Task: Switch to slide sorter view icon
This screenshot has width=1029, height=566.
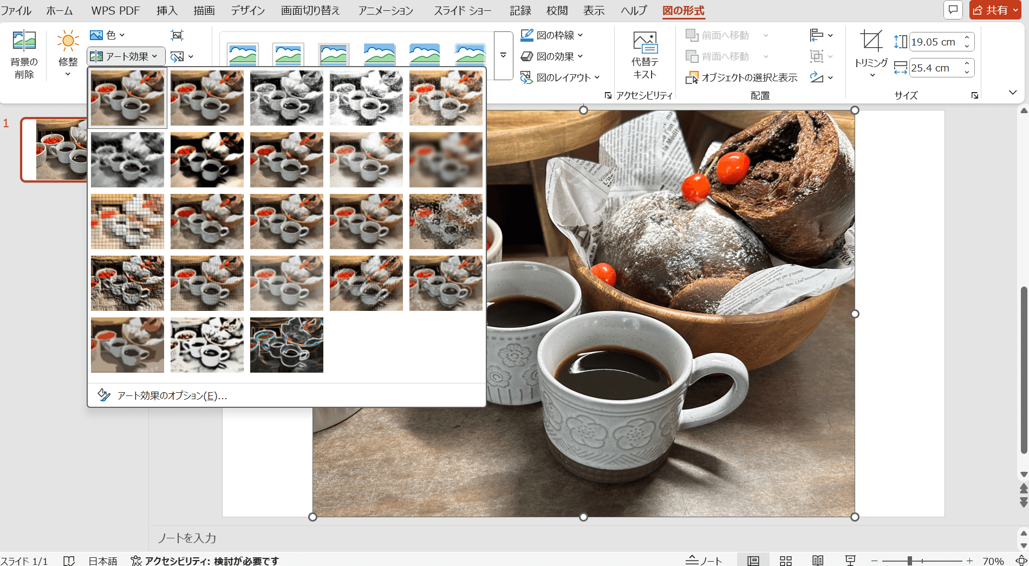Action: pos(785,561)
